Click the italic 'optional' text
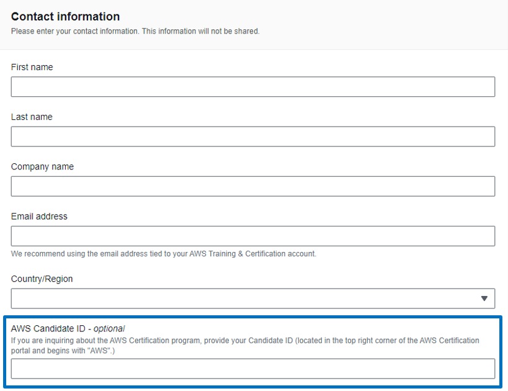 pyautogui.click(x=109, y=329)
